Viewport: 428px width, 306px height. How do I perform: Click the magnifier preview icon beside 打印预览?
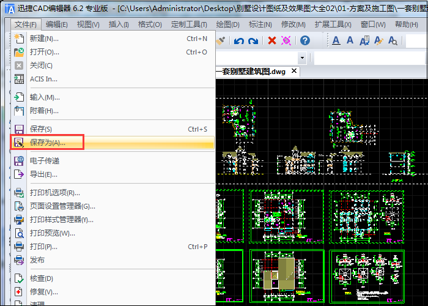point(19,233)
